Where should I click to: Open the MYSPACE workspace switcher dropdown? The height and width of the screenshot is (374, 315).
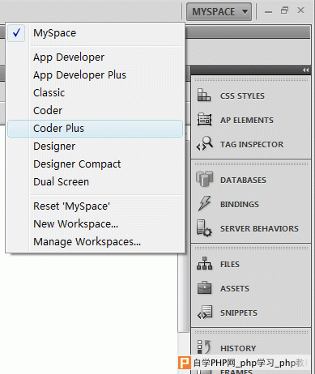(219, 11)
